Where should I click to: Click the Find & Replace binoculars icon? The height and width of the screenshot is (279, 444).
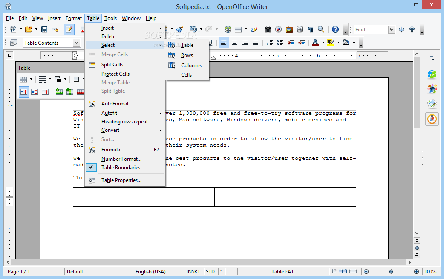[268, 29]
